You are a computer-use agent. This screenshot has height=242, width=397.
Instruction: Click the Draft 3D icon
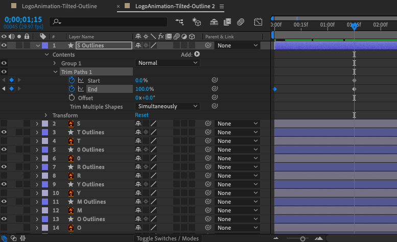[x=197, y=22]
